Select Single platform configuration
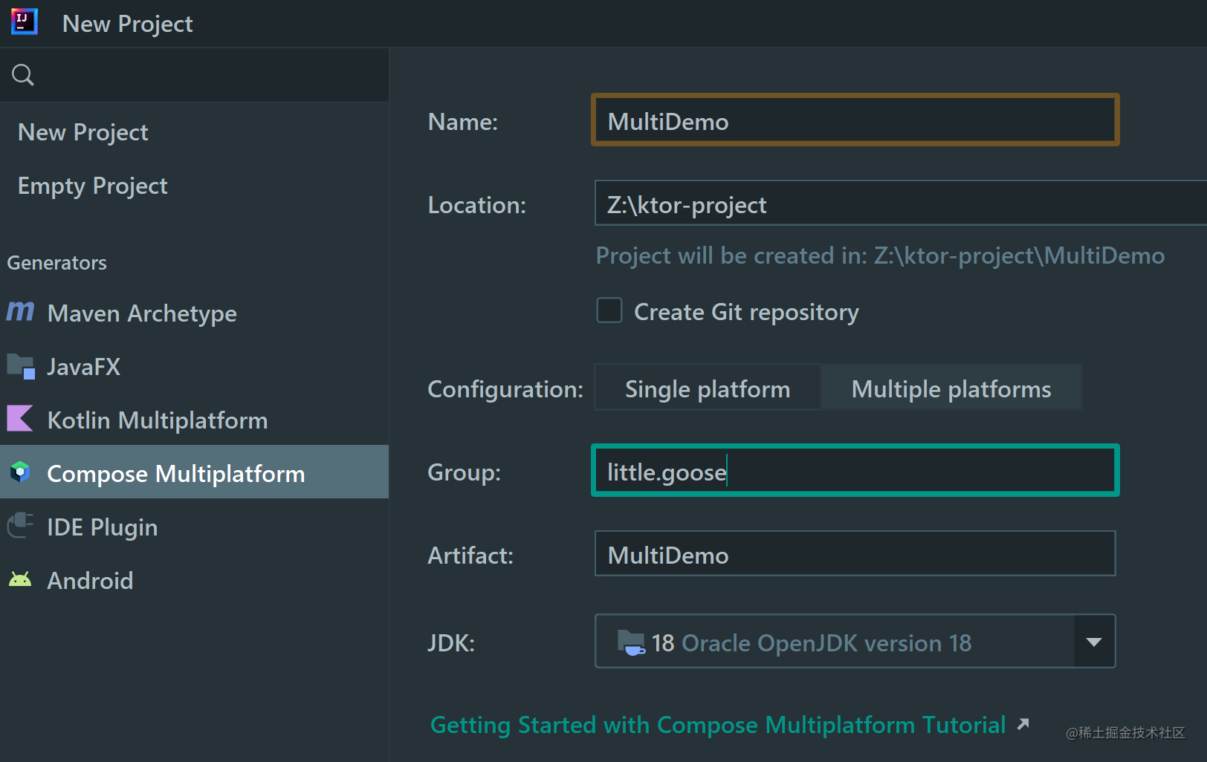The image size is (1207, 762). [x=707, y=388]
